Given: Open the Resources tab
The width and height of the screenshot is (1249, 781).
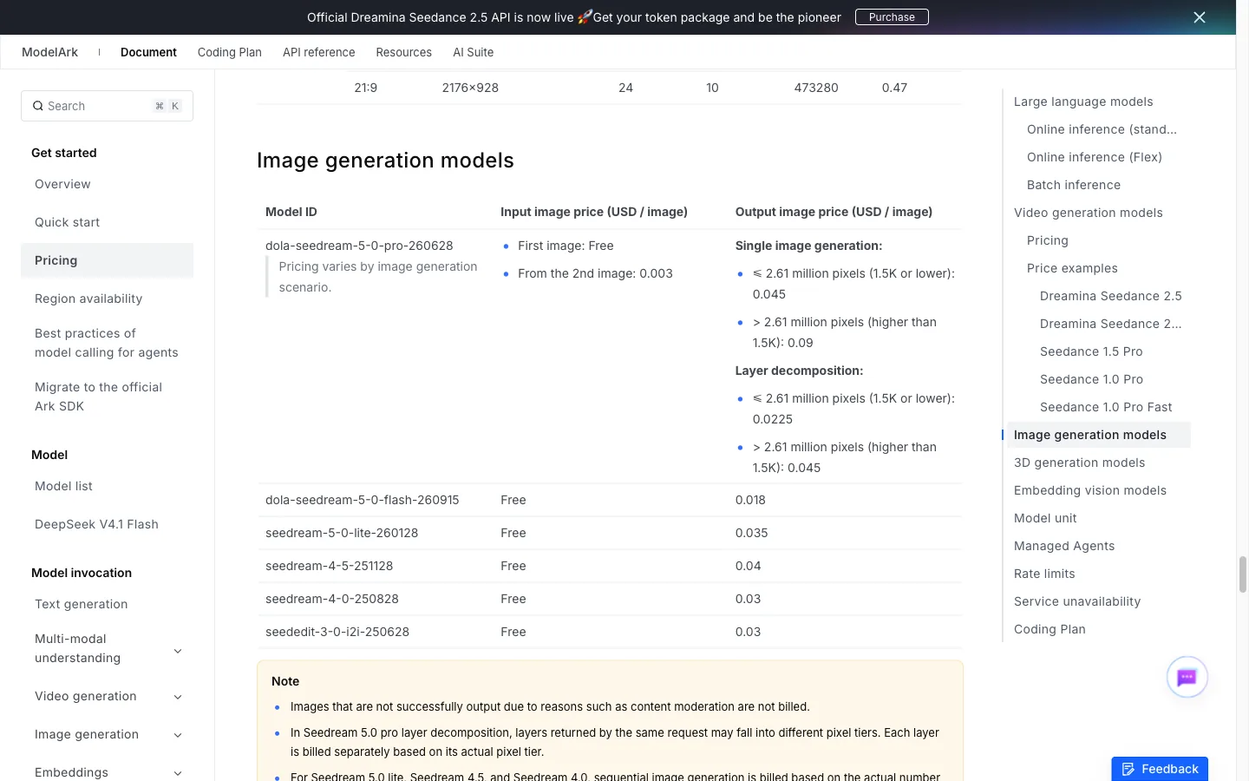Looking at the screenshot, I should (x=404, y=52).
